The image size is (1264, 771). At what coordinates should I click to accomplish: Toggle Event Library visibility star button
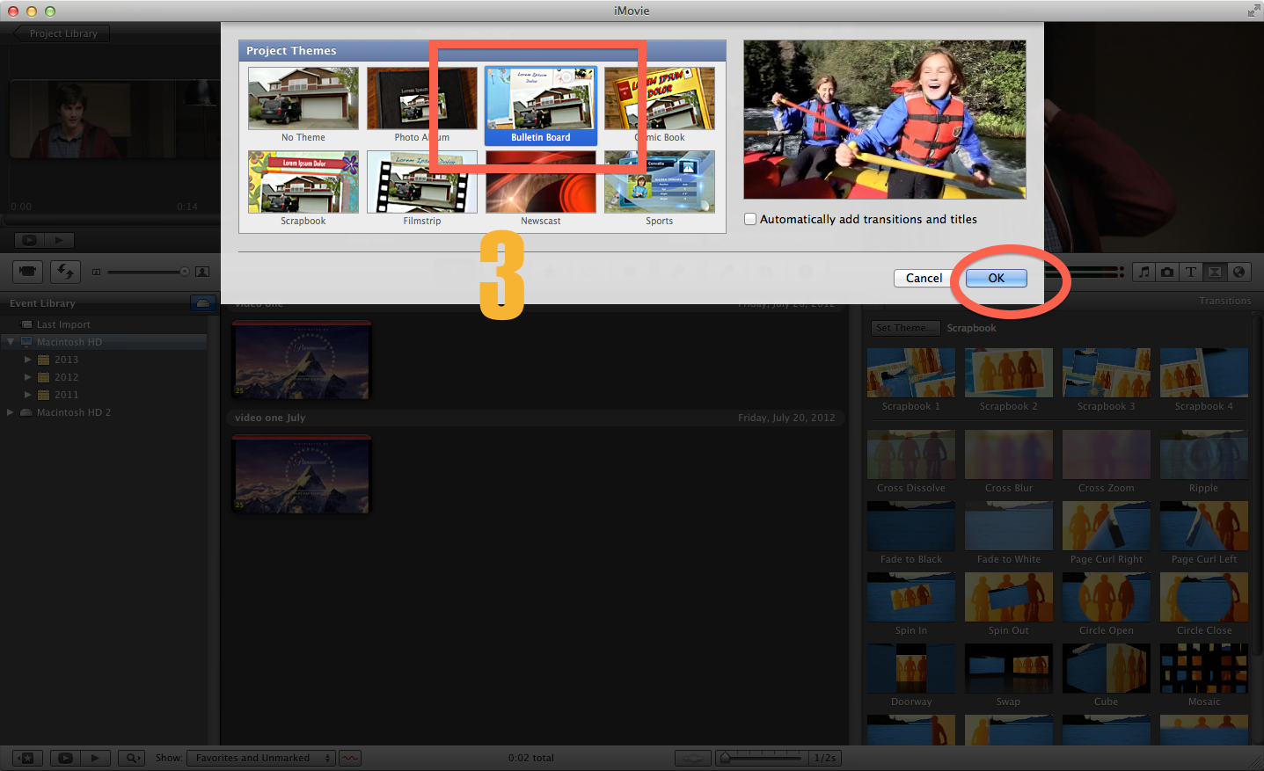pyautogui.click(x=27, y=758)
